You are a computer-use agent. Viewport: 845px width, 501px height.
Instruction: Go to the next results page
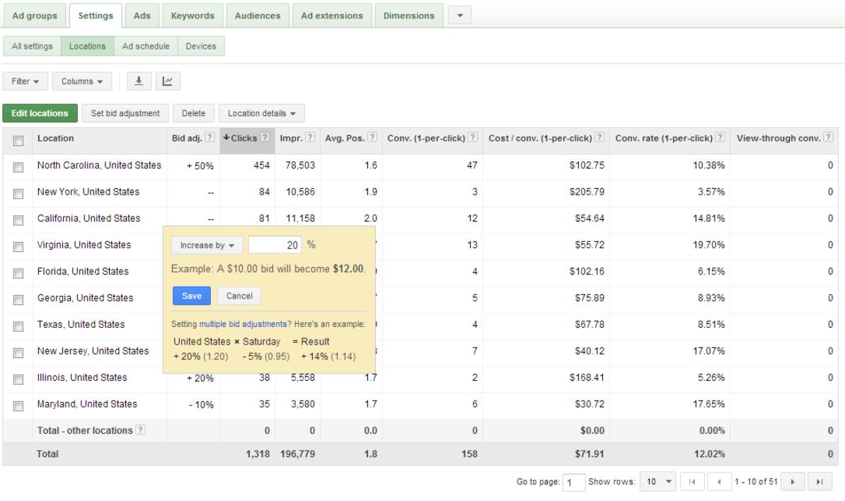(793, 482)
